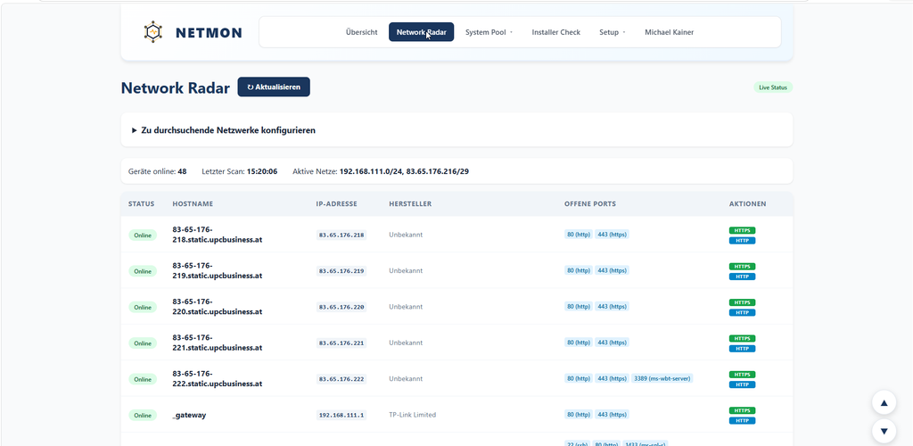
Task: Go to the Übersicht tab
Action: pos(362,32)
